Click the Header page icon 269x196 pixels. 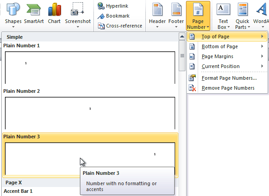[158, 9]
